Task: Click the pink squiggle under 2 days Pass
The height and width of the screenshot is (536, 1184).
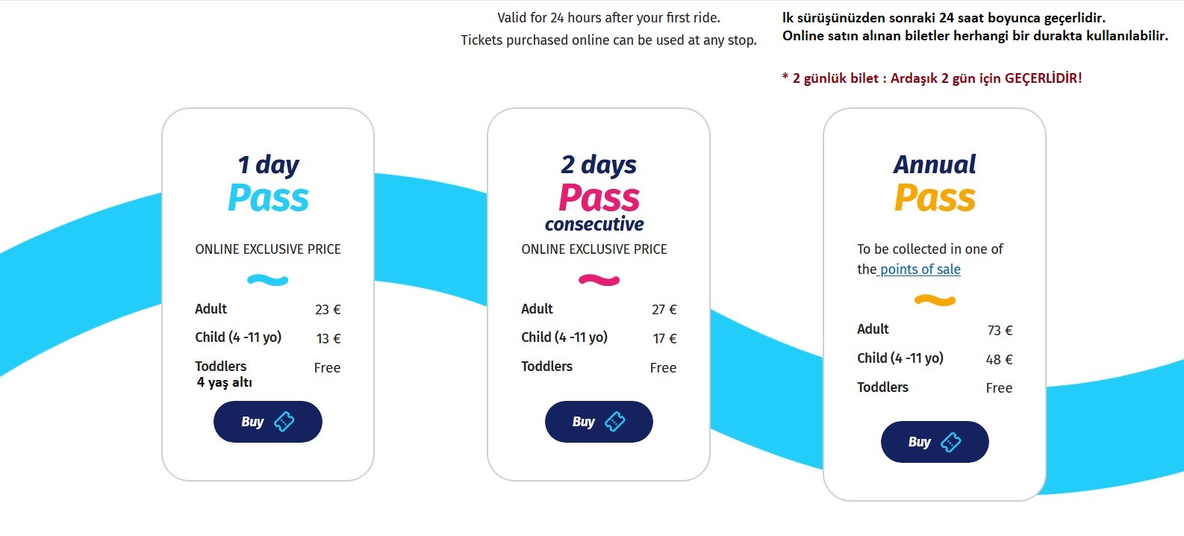Action: [x=599, y=281]
